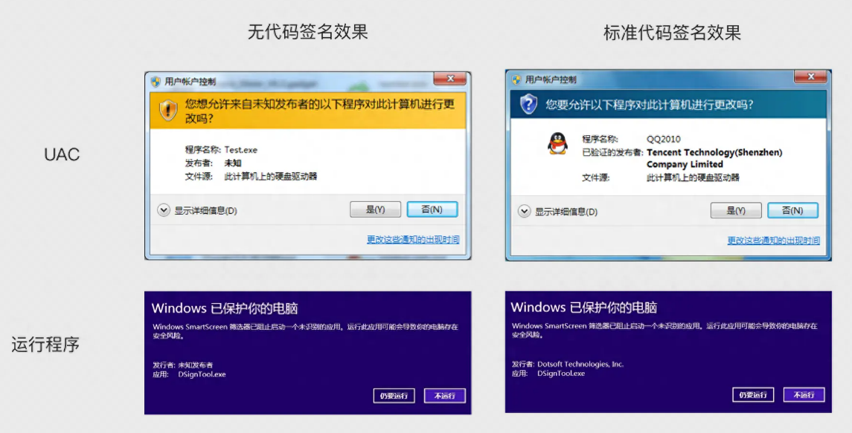This screenshot has height=433, width=852.
Task: Choose 否(N) in the QQ2010 UAC dialog
Action: point(792,211)
